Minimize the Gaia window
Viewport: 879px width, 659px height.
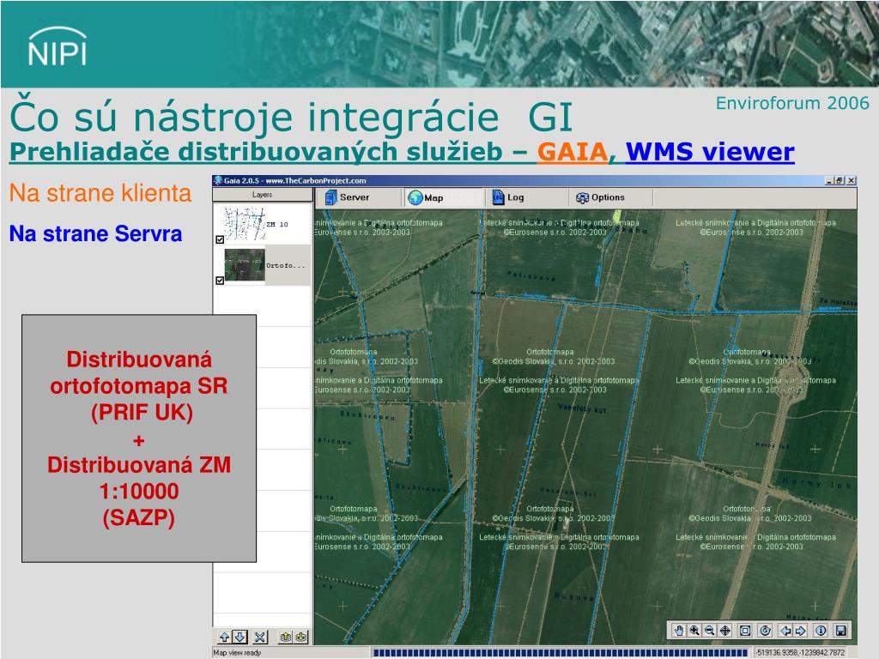click(x=830, y=180)
